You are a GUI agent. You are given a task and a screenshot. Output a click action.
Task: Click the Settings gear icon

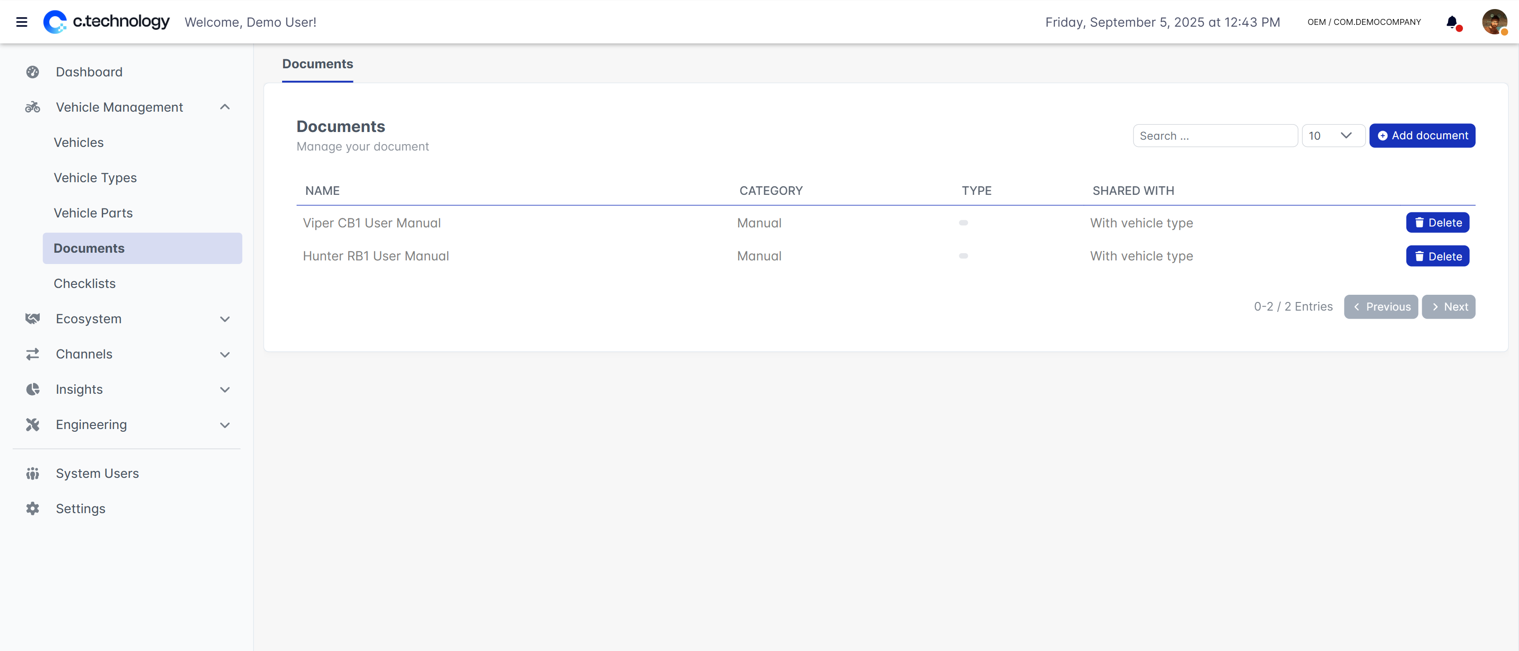coord(33,508)
